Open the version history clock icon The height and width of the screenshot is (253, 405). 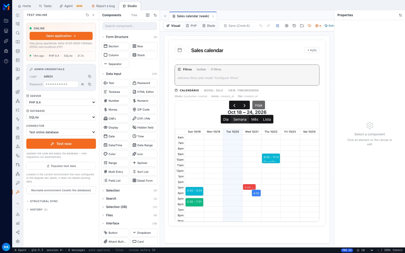pos(294,26)
